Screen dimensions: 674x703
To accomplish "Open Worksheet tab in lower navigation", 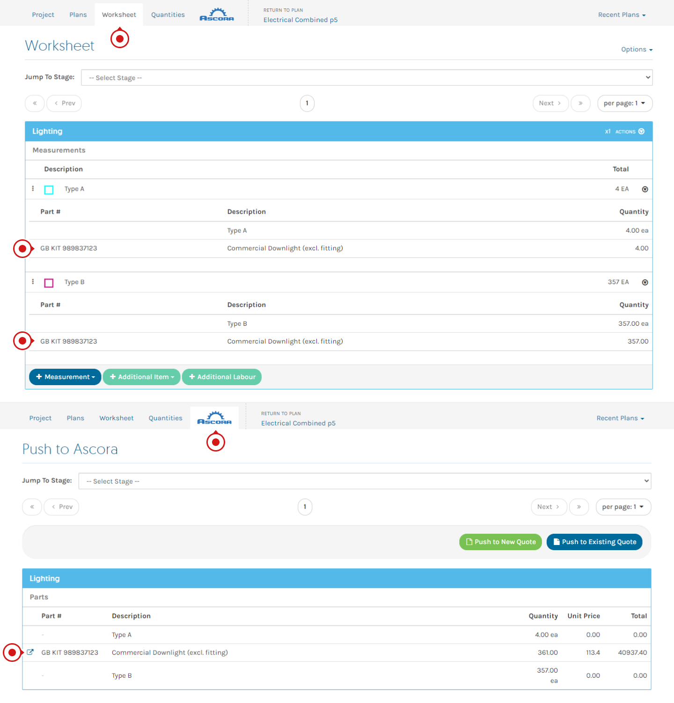I will (117, 418).
